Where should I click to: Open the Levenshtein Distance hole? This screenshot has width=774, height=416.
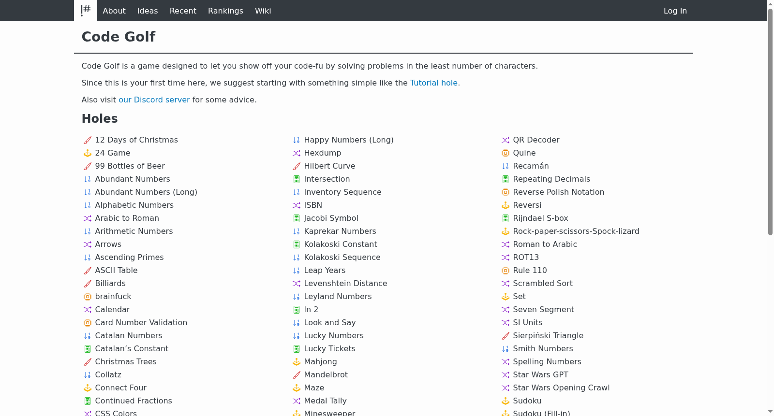tap(345, 283)
